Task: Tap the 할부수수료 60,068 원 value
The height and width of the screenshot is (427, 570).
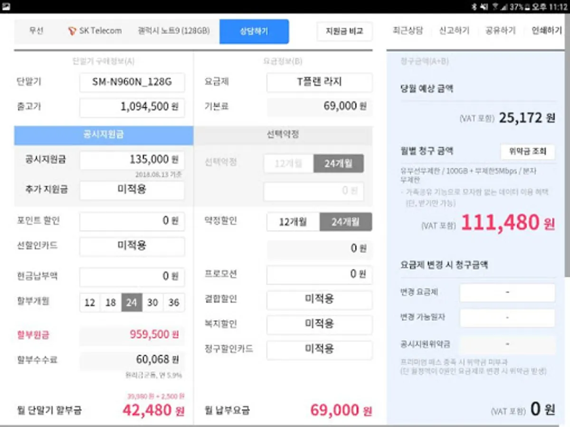Action: 158,360
